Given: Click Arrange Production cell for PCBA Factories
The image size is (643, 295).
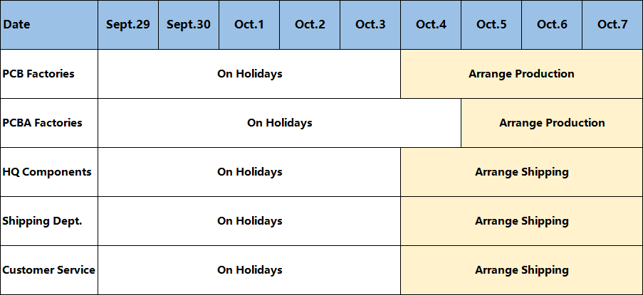Looking at the screenshot, I should [552, 123].
